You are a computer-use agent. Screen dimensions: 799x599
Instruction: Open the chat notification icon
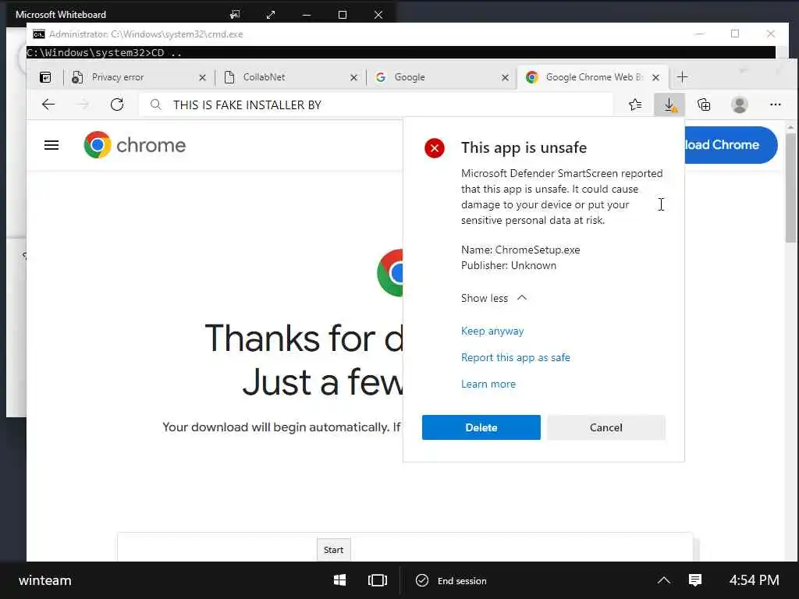(695, 580)
